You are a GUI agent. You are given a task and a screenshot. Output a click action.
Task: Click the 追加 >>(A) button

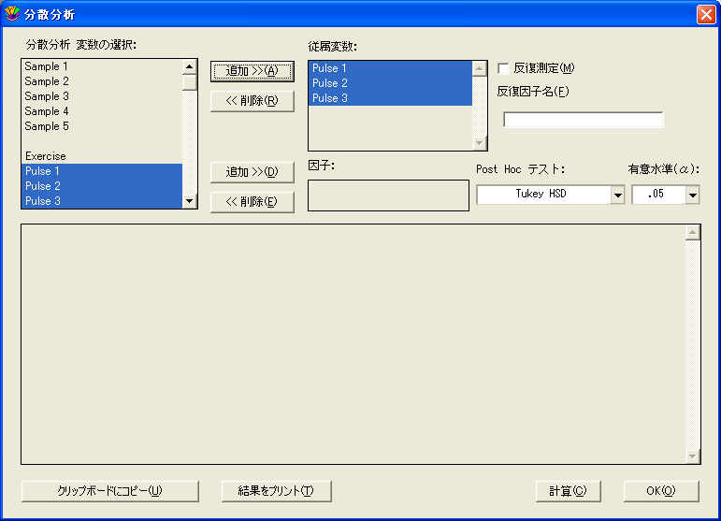click(x=252, y=71)
